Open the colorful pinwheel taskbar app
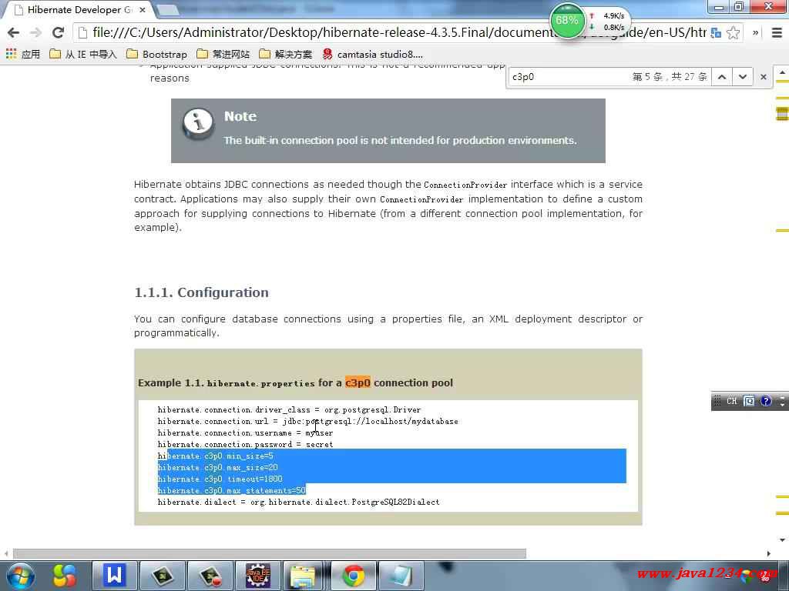The height and width of the screenshot is (591, 789). [x=65, y=576]
